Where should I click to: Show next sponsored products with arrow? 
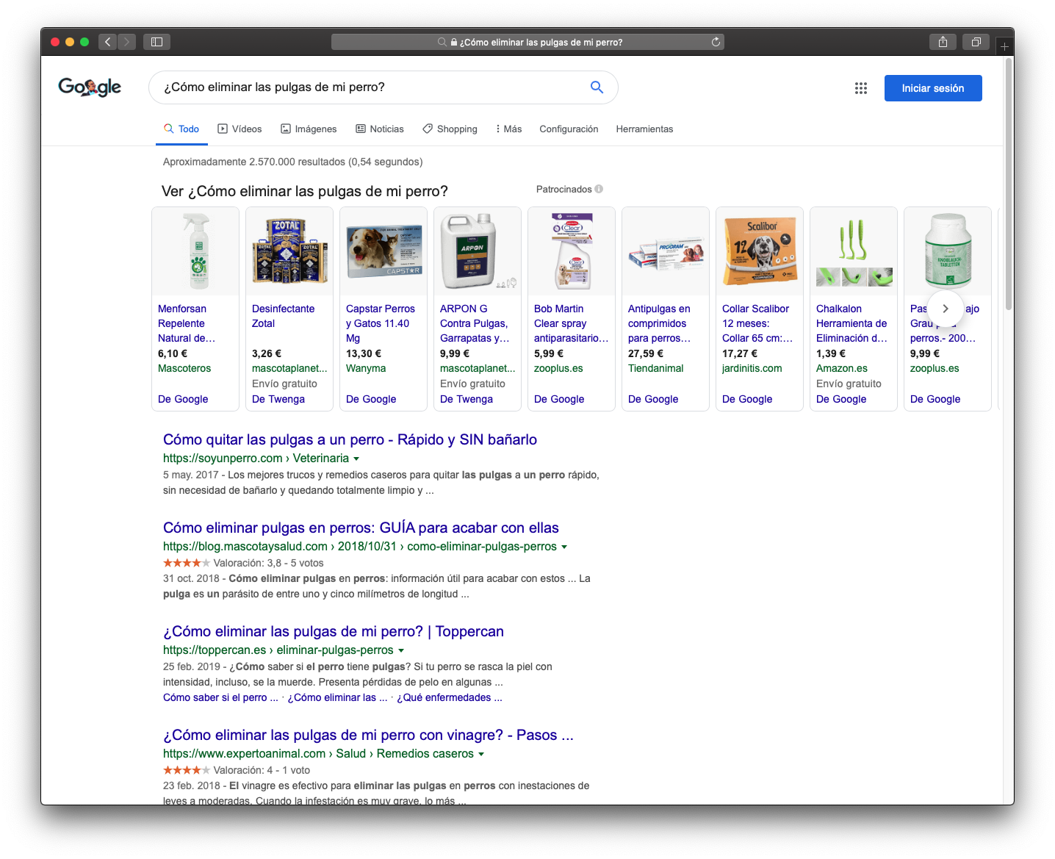pyautogui.click(x=946, y=309)
